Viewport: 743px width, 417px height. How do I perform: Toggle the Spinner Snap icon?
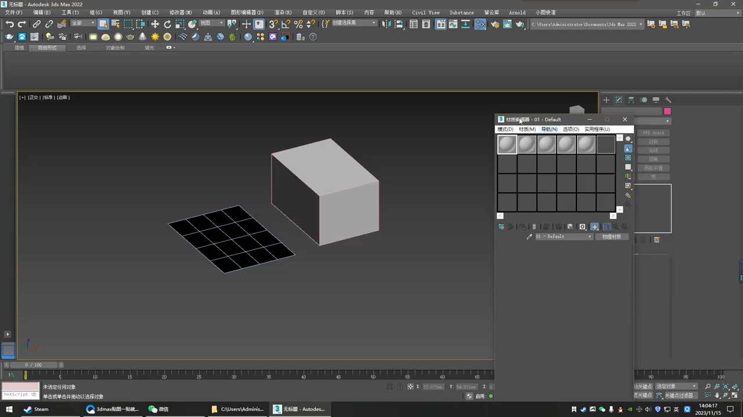[x=311, y=24]
